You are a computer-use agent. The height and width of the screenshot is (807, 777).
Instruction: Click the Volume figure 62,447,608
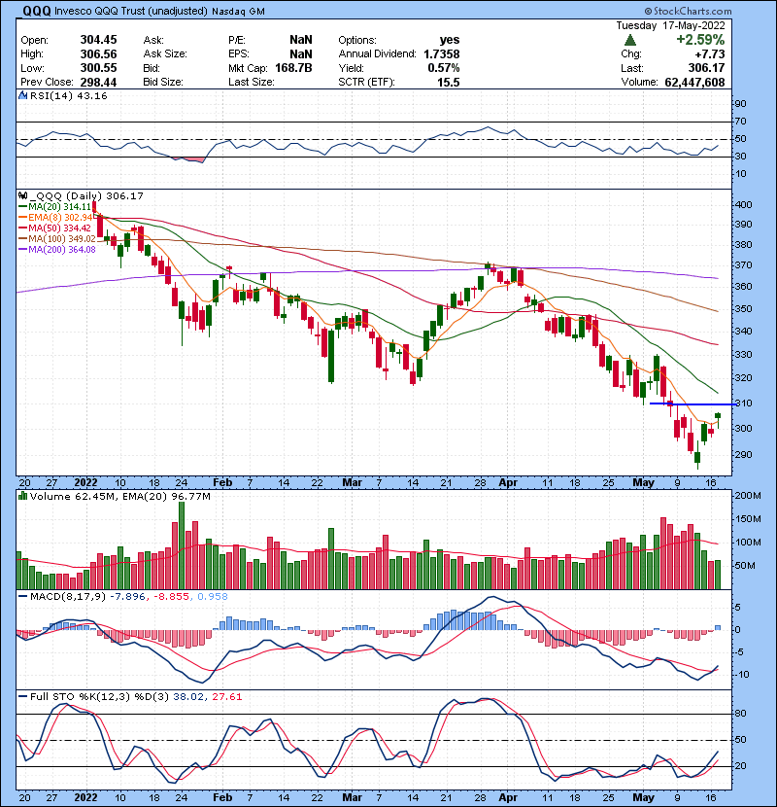click(x=694, y=83)
